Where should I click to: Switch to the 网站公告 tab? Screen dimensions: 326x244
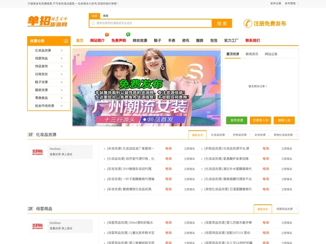(271, 54)
